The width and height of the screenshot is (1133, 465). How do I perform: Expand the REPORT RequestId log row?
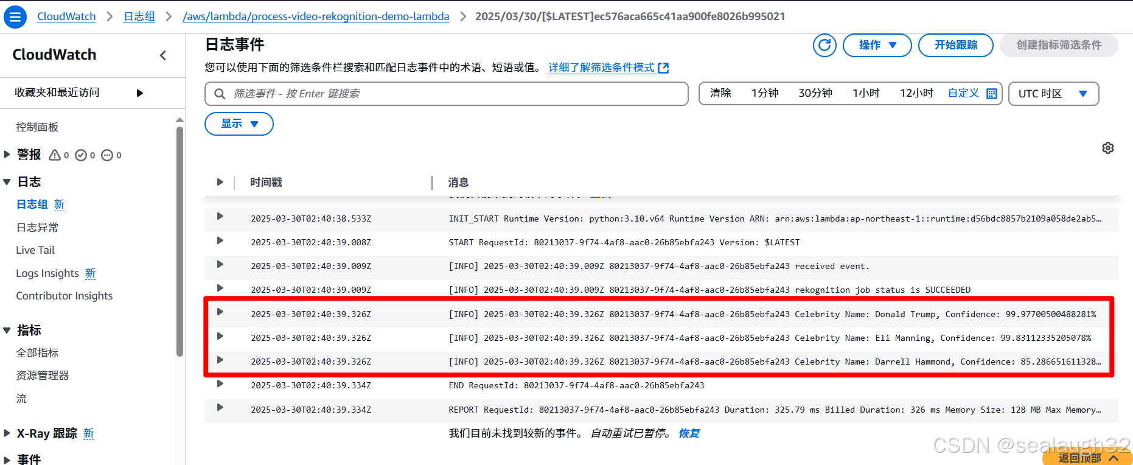point(220,407)
